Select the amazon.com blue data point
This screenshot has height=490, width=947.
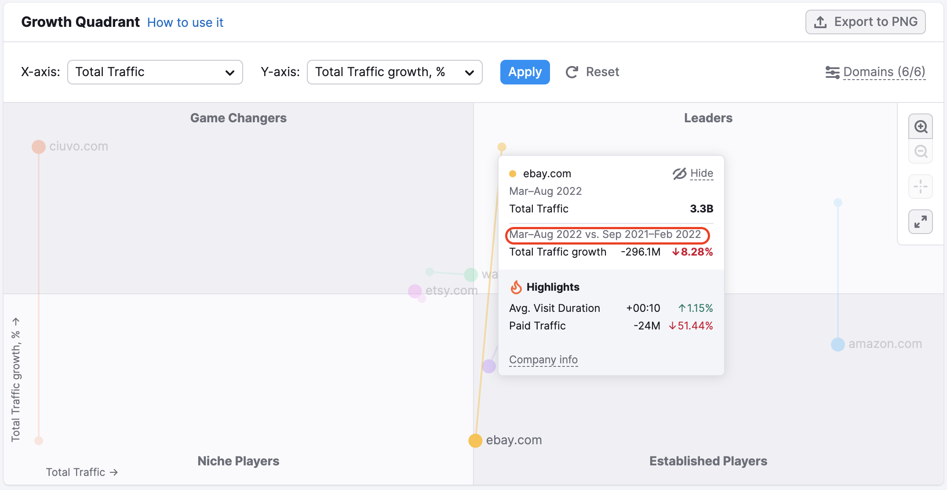click(838, 344)
